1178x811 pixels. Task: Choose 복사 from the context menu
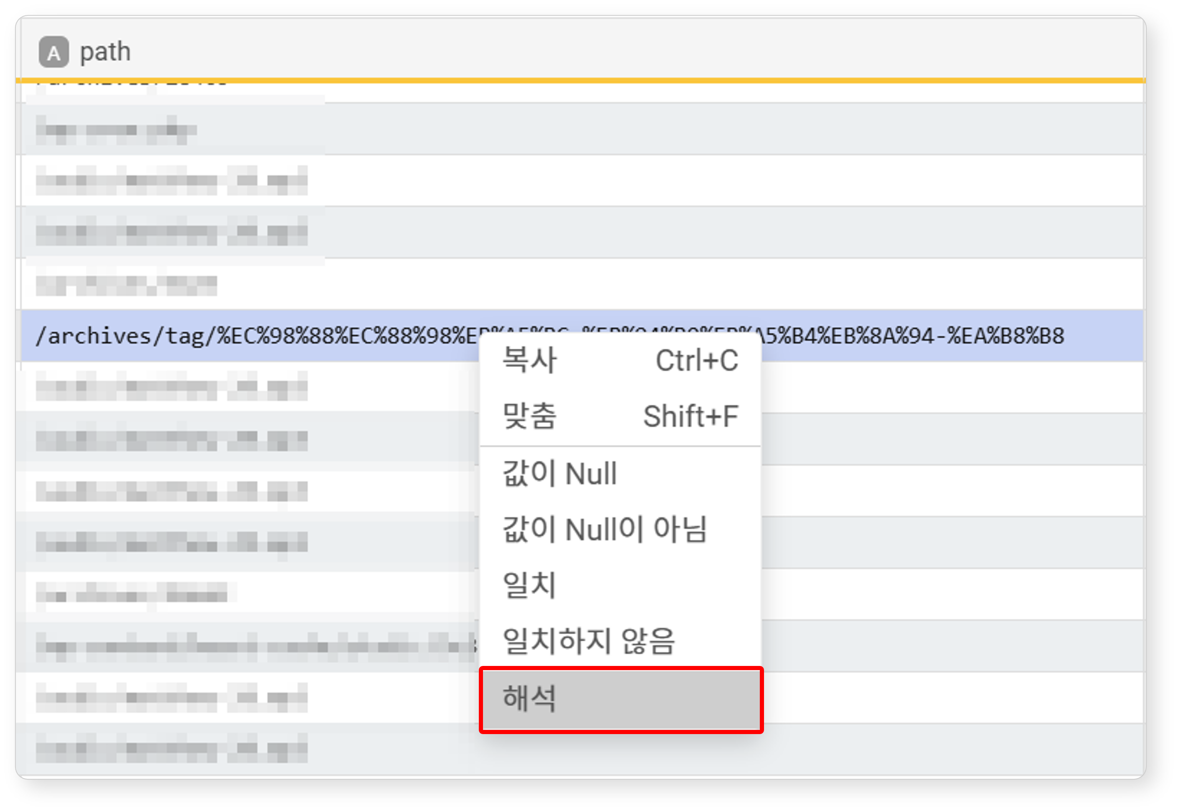point(620,361)
